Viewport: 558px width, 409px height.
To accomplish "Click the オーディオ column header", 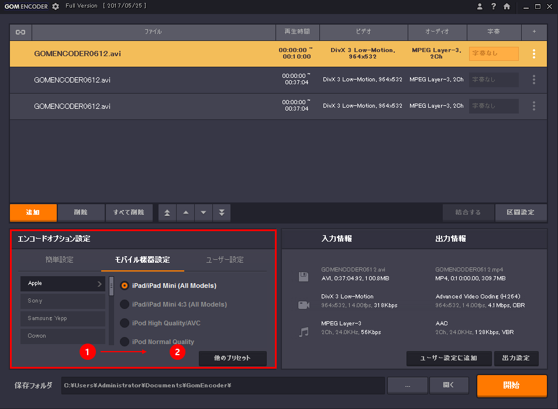I will click(437, 32).
